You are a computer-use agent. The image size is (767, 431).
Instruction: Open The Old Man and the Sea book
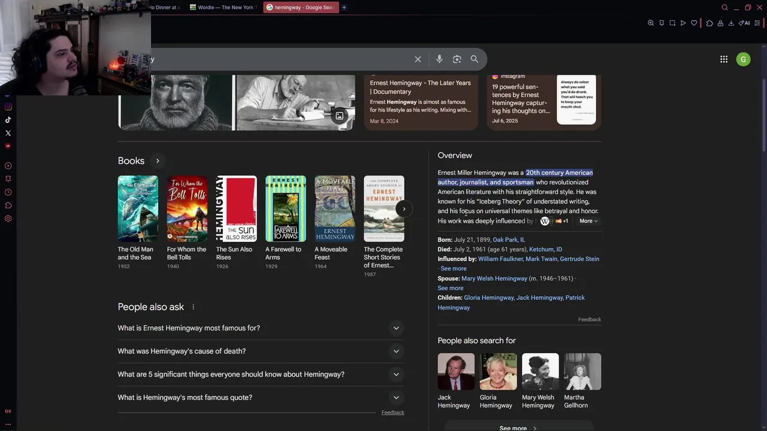(x=138, y=221)
